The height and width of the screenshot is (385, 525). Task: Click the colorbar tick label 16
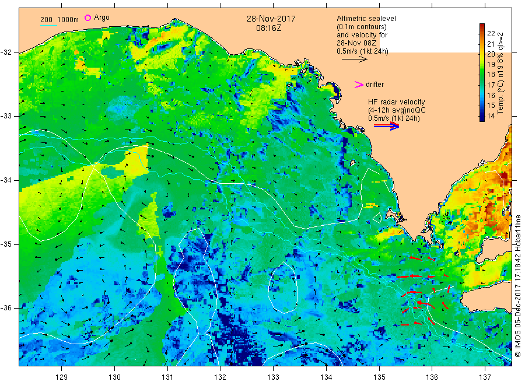click(x=491, y=96)
